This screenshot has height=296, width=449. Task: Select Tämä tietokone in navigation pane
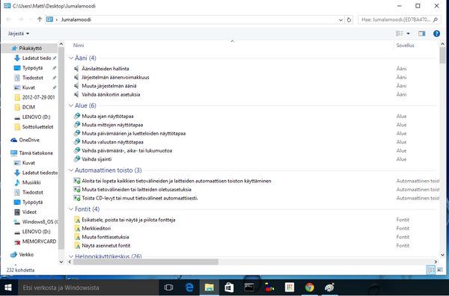[x=31, y=153]
